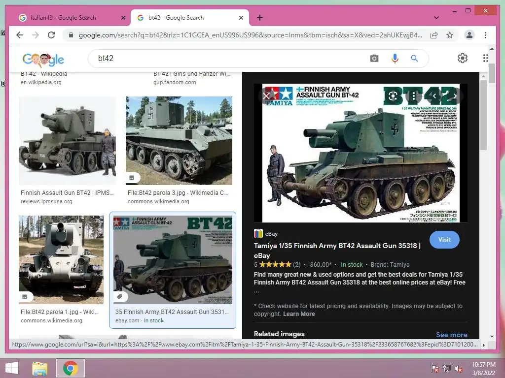The width and height of the screenshot is (505, 378).
Task: Click the 'Finnish Assault Gun BT42 | IPMS...' caption
Action: pyautogui.click(x=67, y=192)
